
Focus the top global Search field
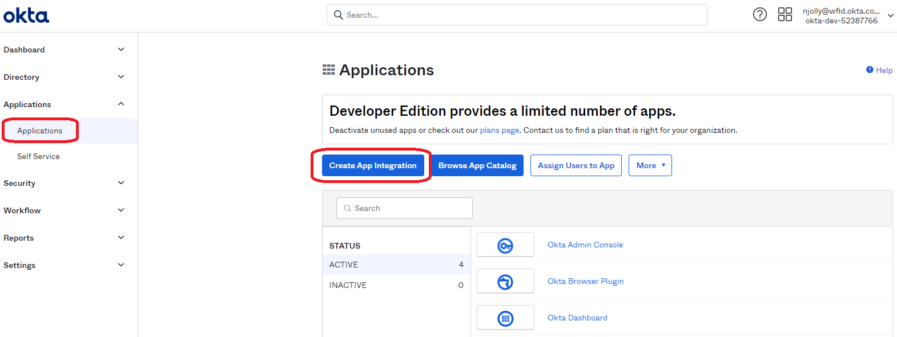pos(517,15)
